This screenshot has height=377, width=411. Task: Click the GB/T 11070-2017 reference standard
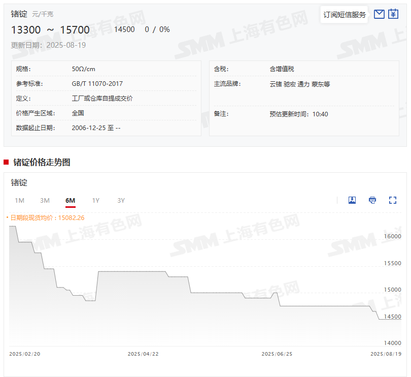tap(97, 84)
